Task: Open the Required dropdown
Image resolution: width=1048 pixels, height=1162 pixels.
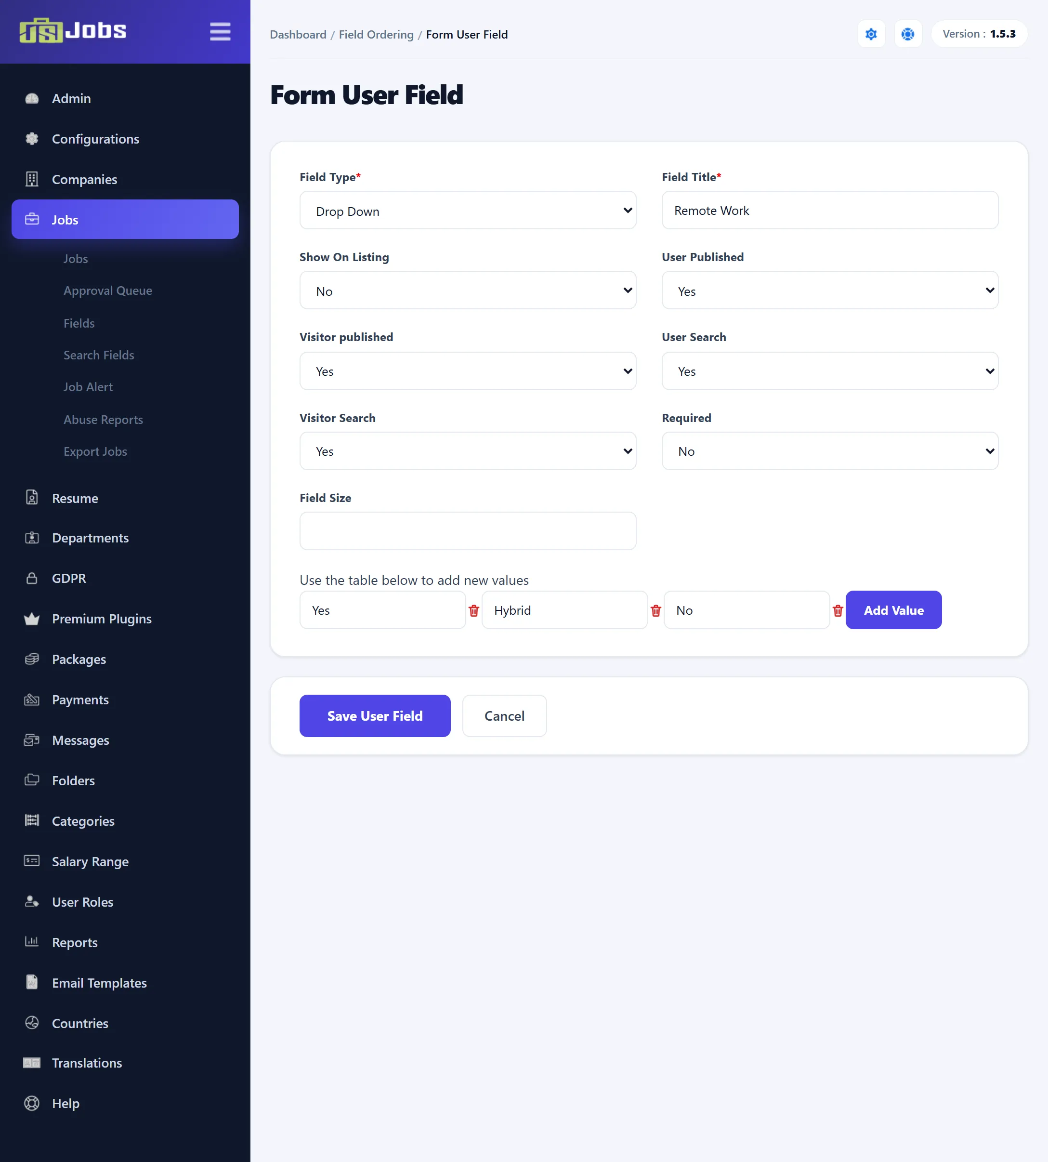Action: pos(830,451)
